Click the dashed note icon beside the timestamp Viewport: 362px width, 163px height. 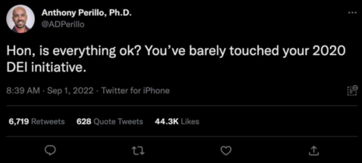click(352, 91)
